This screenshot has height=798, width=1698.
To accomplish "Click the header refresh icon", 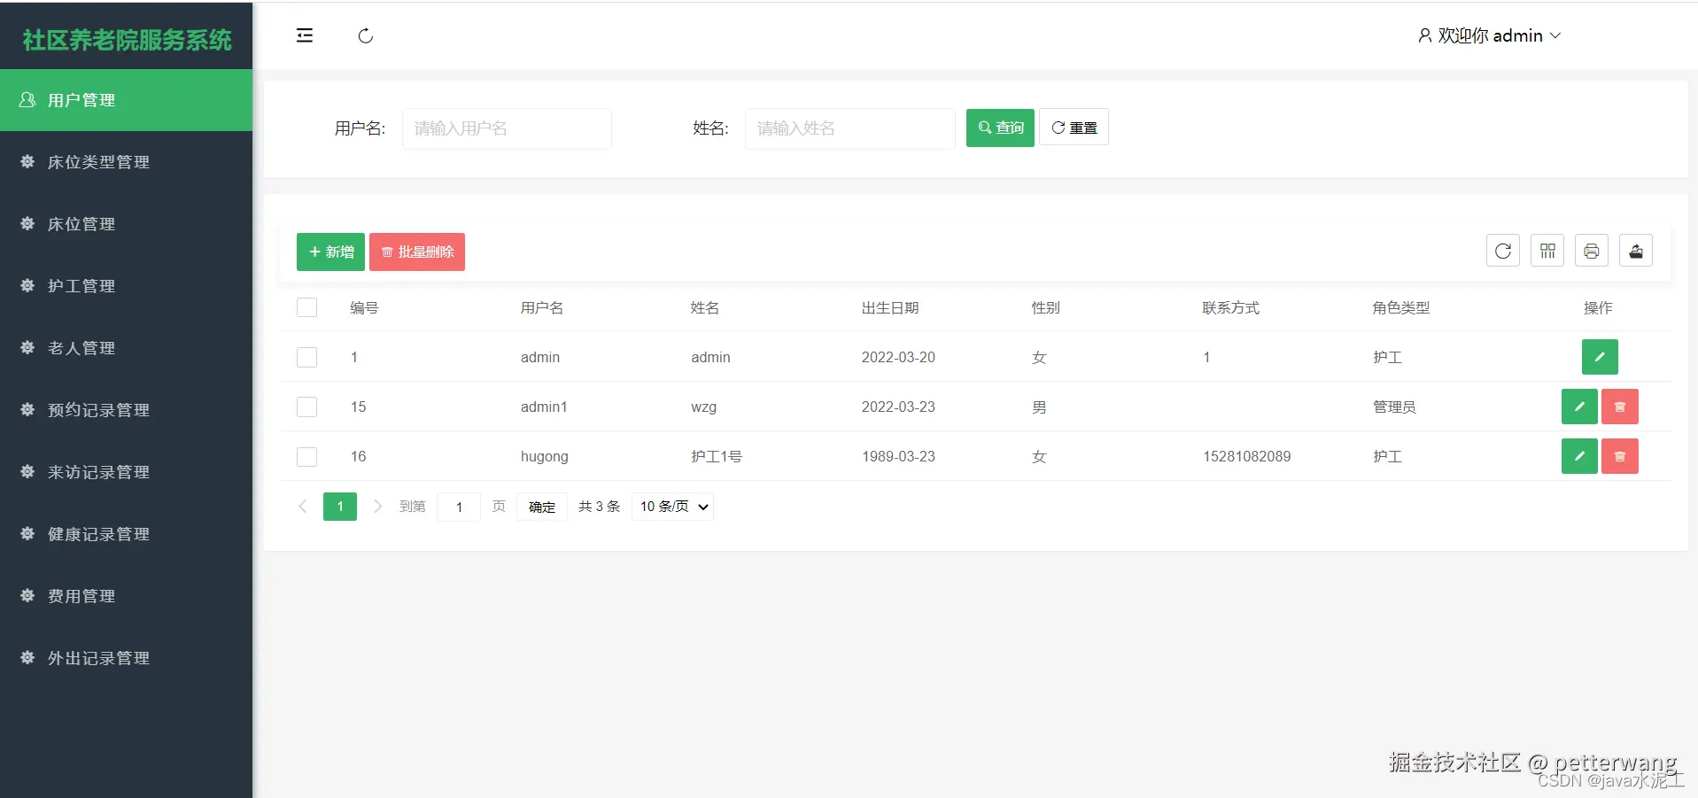I will pyautogui.click(x=365, y=35).
